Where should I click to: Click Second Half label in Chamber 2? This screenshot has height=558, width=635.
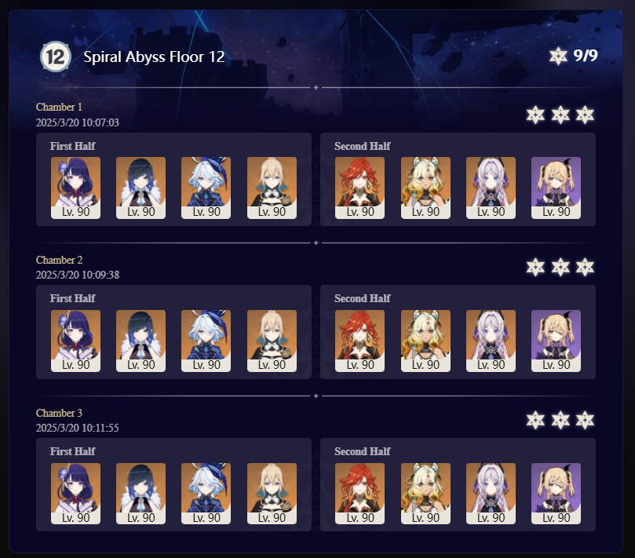click(x=363, y=298)
